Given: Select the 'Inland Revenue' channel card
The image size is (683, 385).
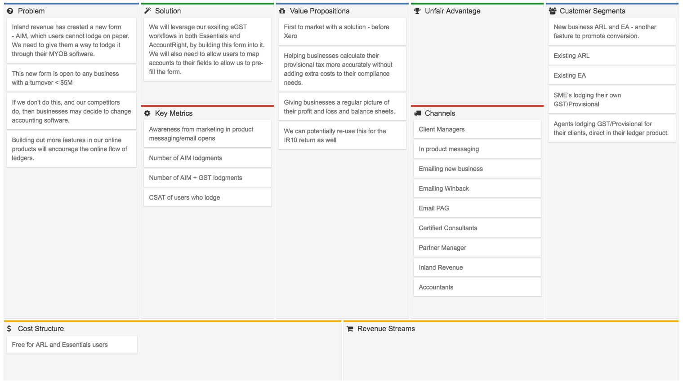Looking at the screenshot, I should (477, 267).
